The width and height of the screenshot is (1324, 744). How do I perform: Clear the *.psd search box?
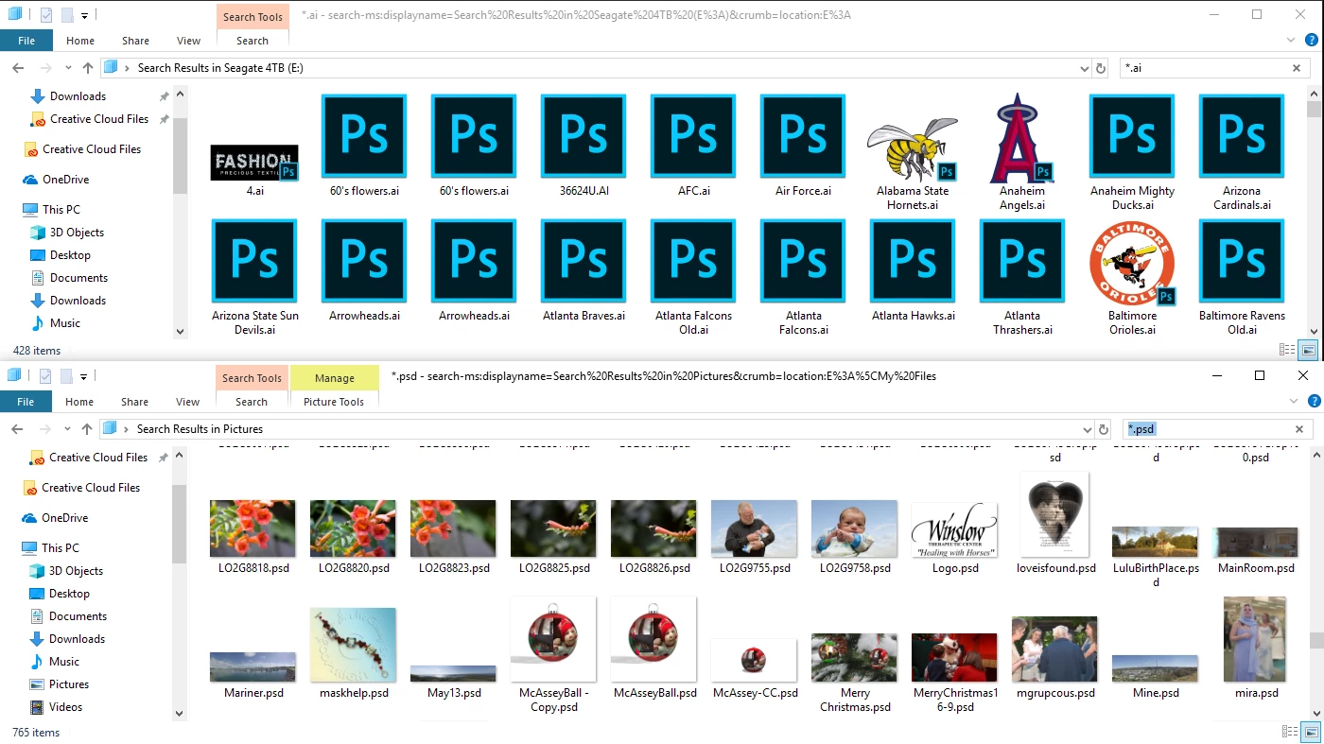[1299, 429]
